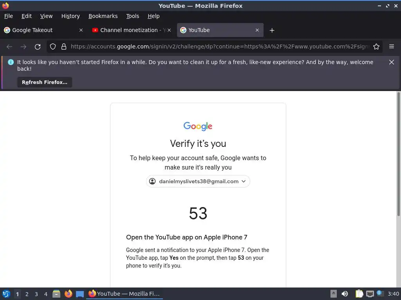Viewport: 401px width, 300px height.
Task: Open a new tab with the plus button
Action: [x=272, y=30]
